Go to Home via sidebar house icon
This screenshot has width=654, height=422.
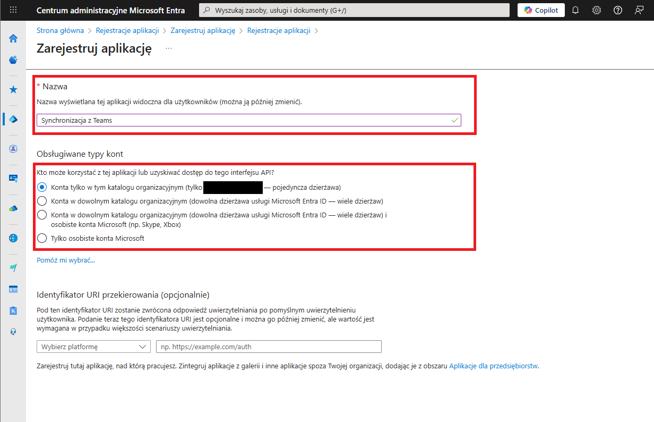click(13, 38)
